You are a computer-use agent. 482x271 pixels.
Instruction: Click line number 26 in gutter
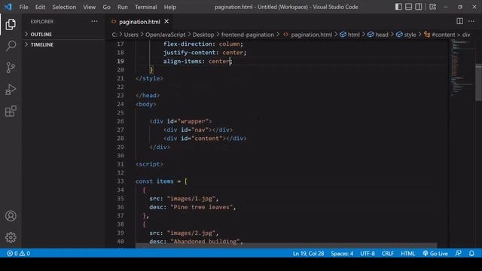pos(120,121)
